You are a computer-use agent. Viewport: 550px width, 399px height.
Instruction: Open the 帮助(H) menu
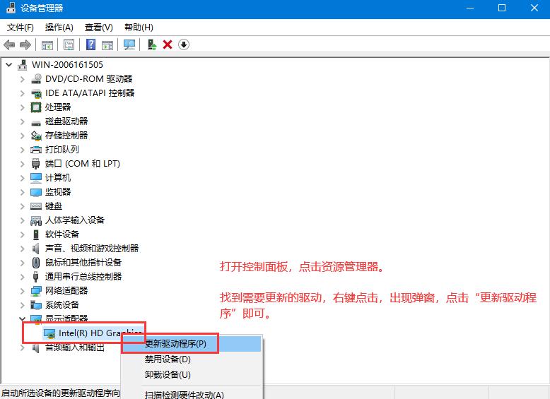(x=139, y=28)
